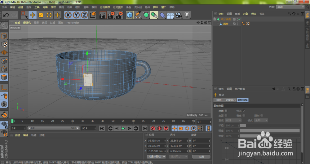Open the 运动图形 menu
Image resolution: width=310 pixels, height=164 pixels.
(x=118, y=7)
